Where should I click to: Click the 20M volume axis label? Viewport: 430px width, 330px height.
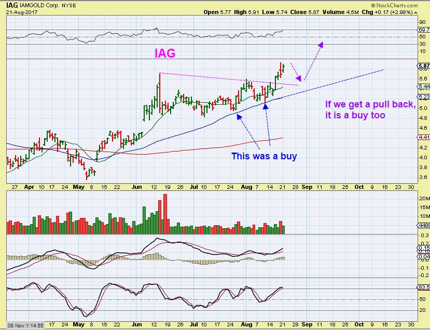pos(424,199)
